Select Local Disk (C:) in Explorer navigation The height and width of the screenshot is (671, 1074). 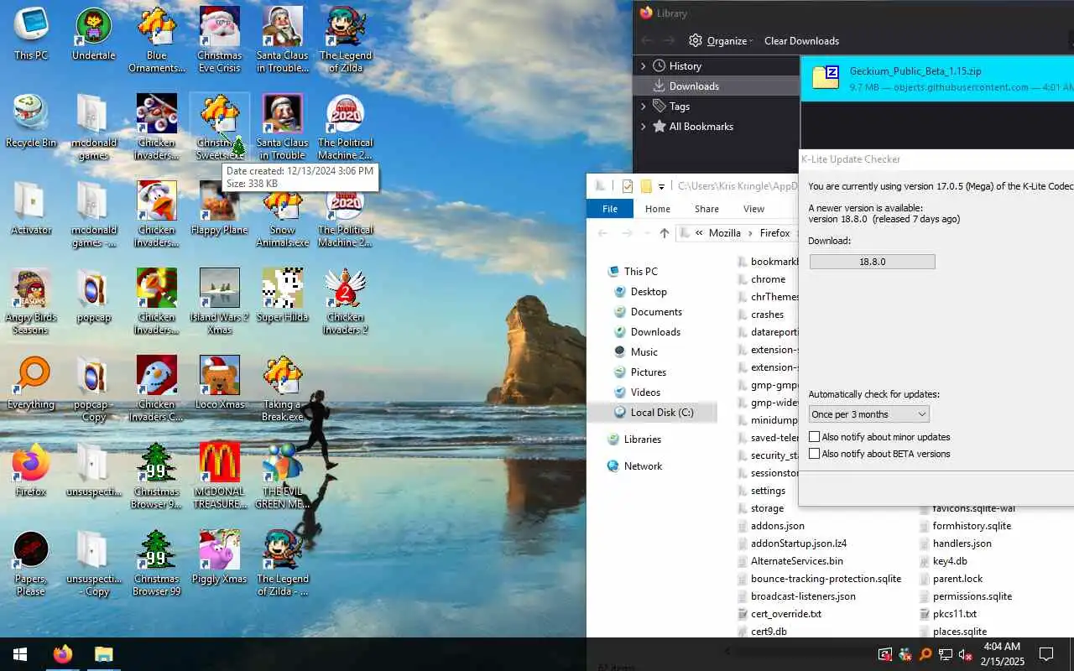[x=661, y=412]
